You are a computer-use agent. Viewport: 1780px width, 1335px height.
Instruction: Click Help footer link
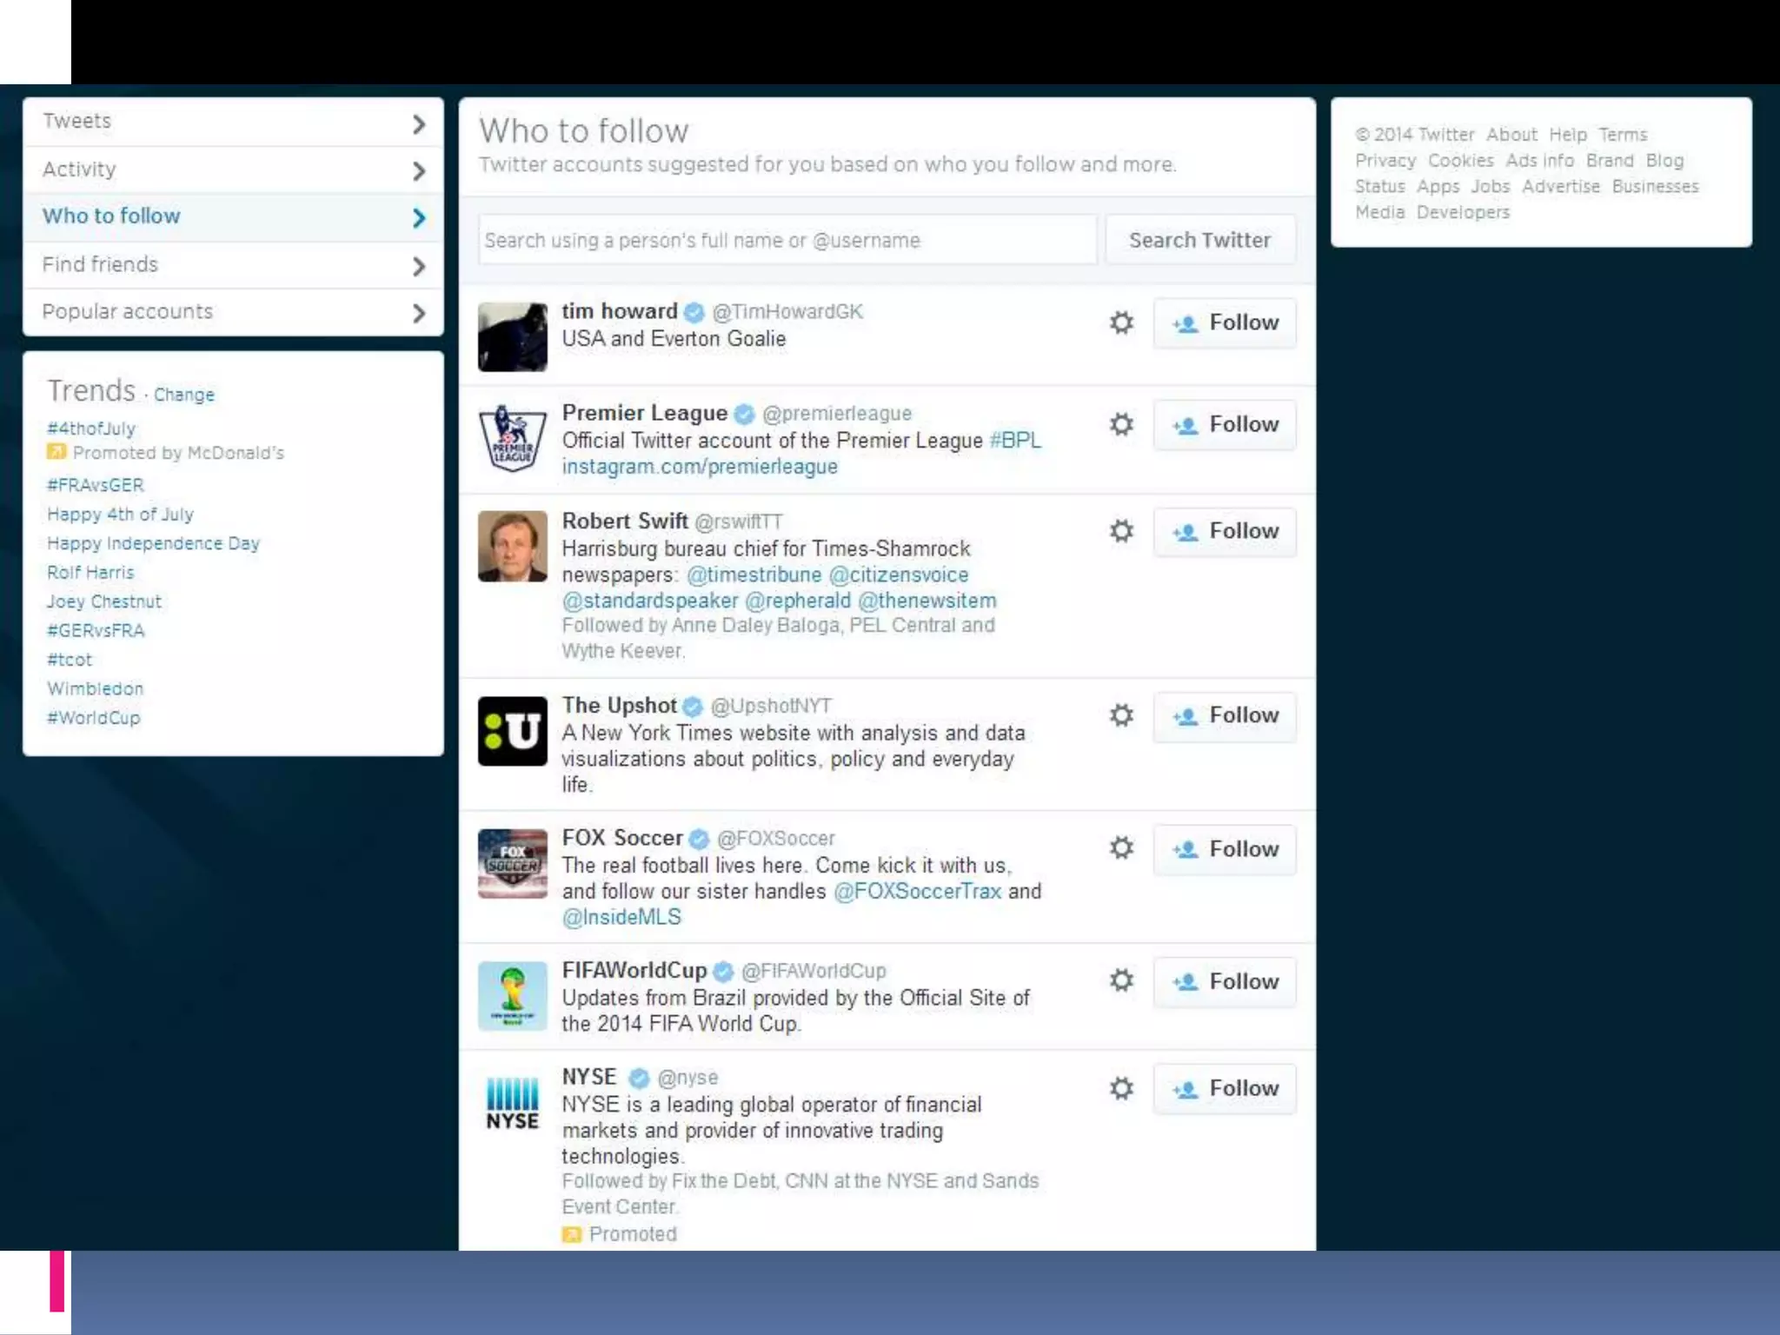pos(1568,135)
